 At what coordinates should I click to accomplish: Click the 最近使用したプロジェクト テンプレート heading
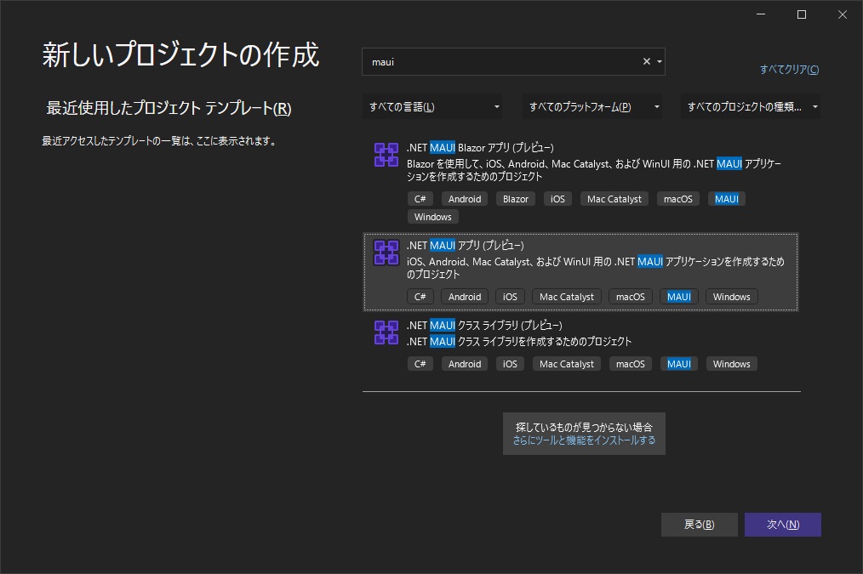(x=169, y=108)
